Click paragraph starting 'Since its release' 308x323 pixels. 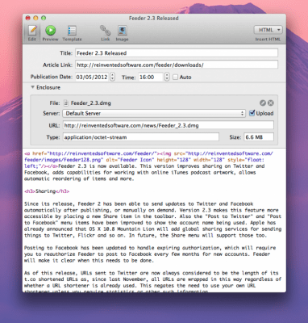[152, 220]
